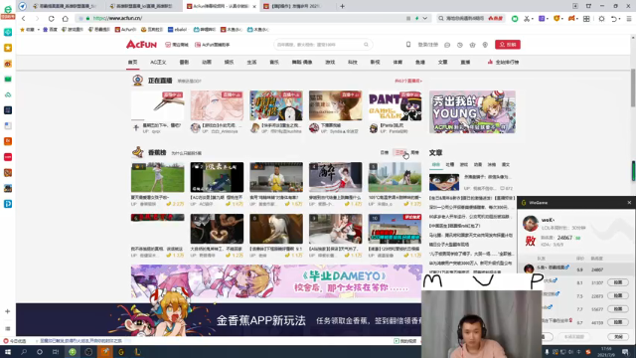Screen dimensions: 636x358
Task: Click the search magnifier in AcFun search box
Action: click(x=366, y=44)
